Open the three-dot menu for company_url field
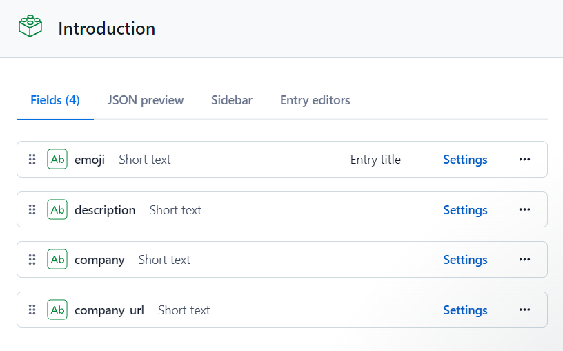This screenshot has height=351, width=563. (x=524, y=310)
